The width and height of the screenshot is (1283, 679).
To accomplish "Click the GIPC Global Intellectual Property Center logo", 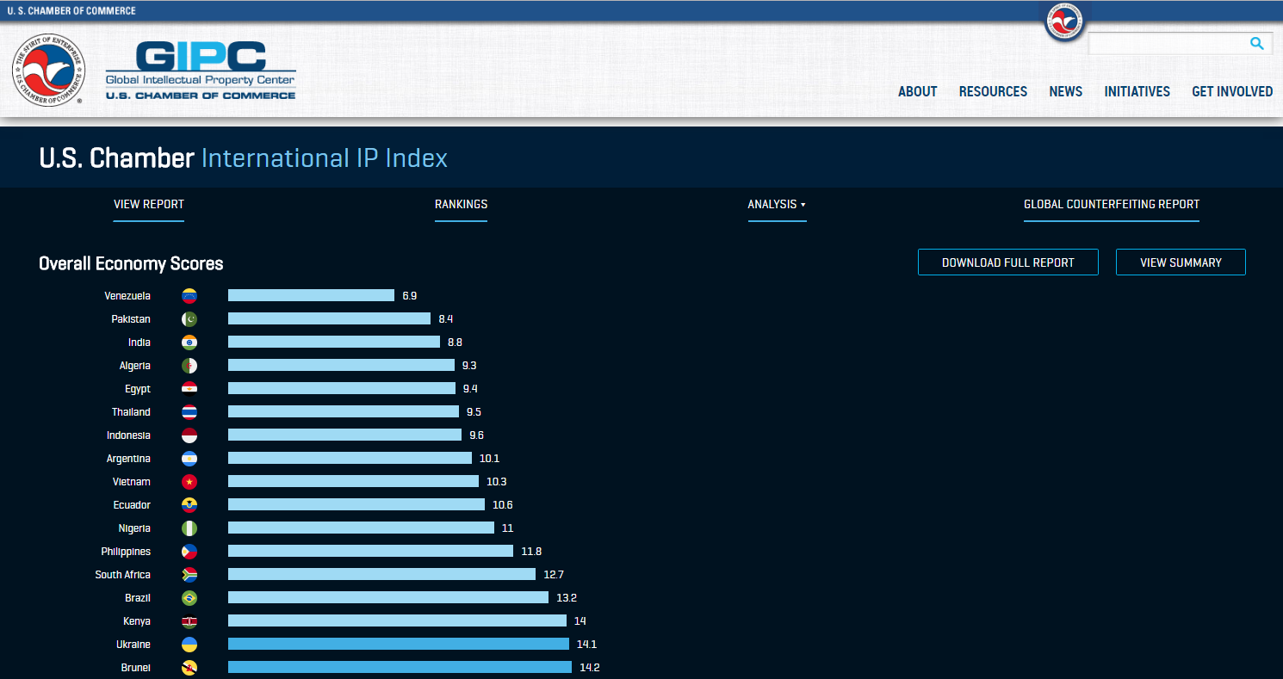I will coord(201,71).
